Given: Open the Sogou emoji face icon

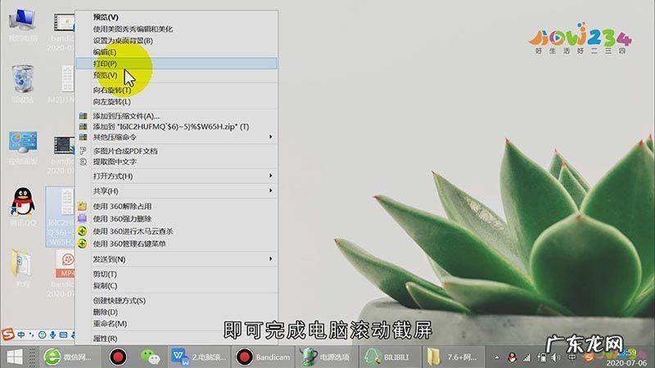Looking at the screenshot, I should [43, 334].
